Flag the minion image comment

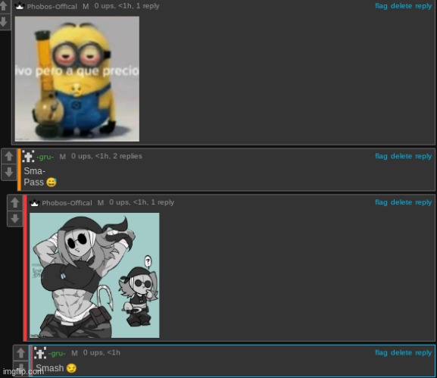381,6
